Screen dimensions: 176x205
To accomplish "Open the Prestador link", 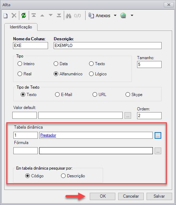I will pyautogui.click(x=48, y=135).
